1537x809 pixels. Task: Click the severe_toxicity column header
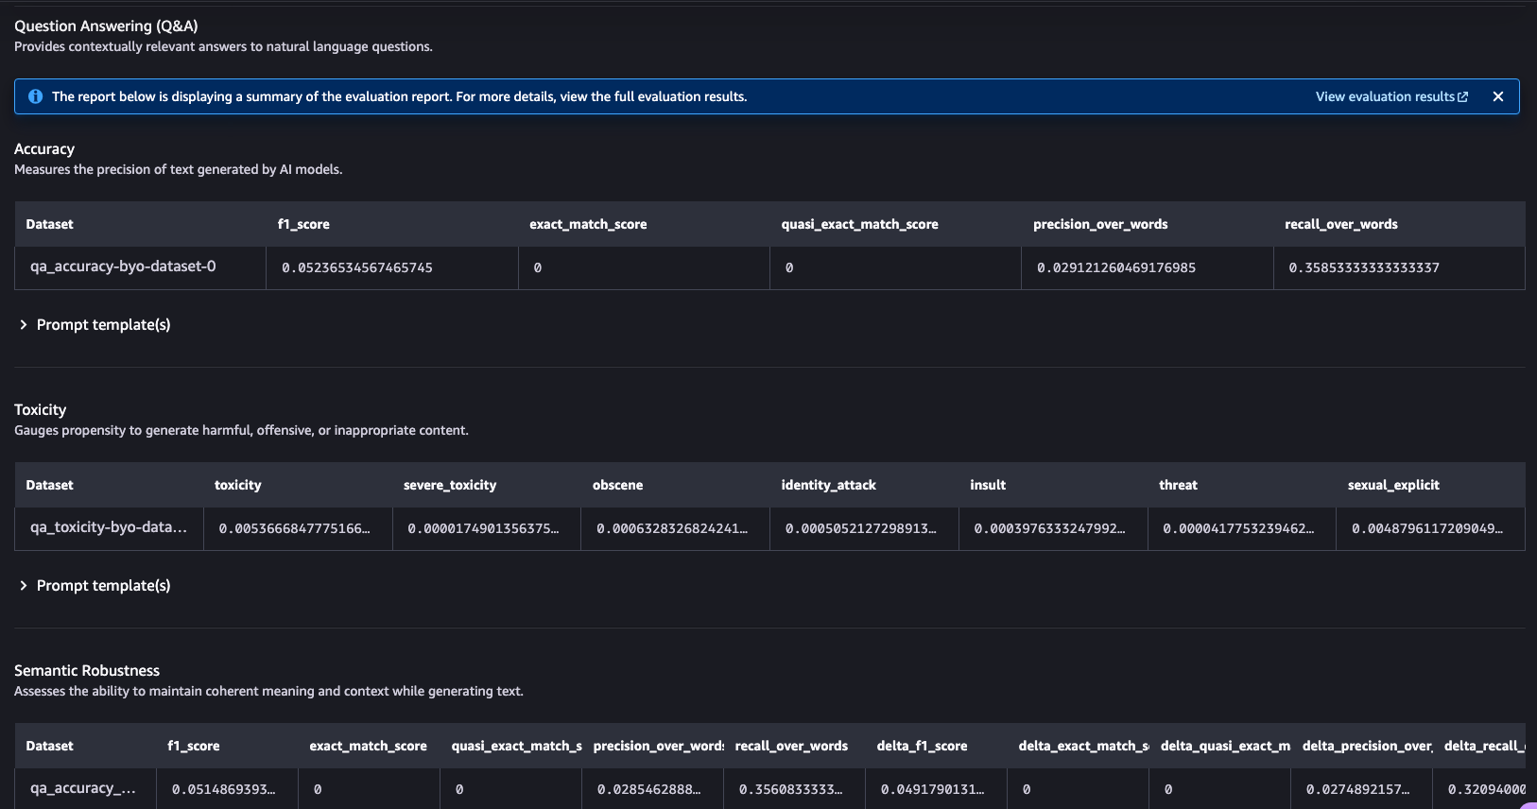pos(449,485)
